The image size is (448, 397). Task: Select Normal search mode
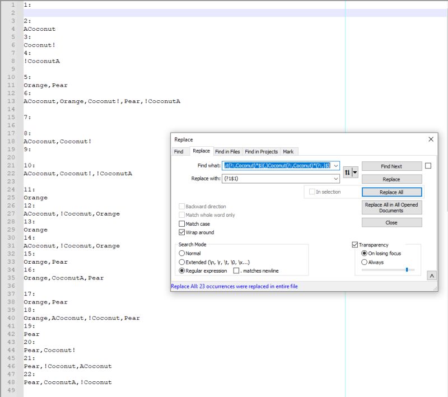[183, 253]
